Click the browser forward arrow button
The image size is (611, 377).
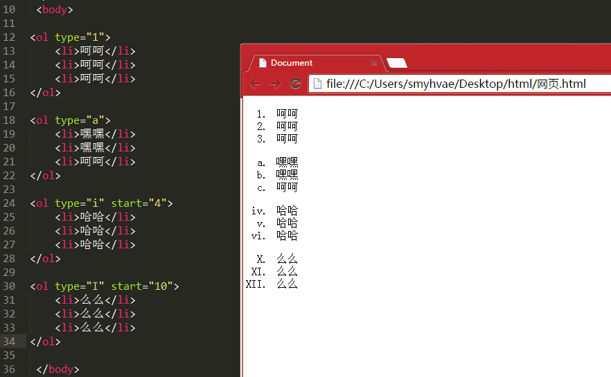click(x=275, y=84)
